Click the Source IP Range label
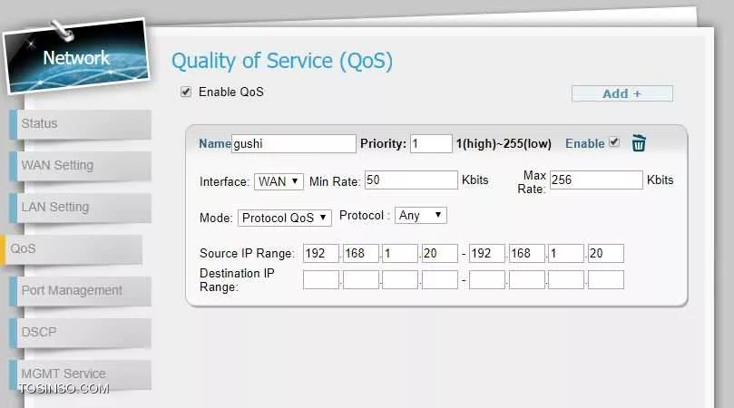 click(x=247, y=253)
